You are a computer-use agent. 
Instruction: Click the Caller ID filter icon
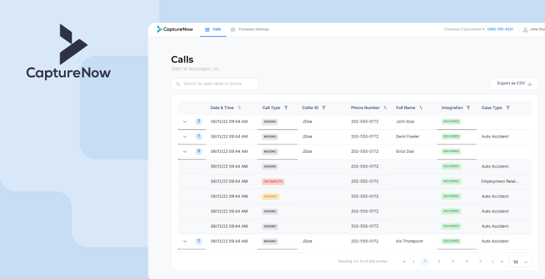click(x=324, y=108)
